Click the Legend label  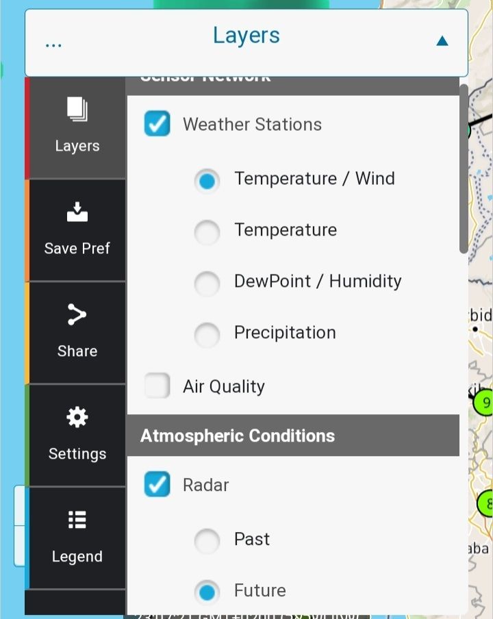tap(77, 557)
